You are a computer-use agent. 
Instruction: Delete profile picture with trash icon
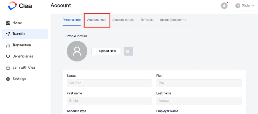click(129, 51)
